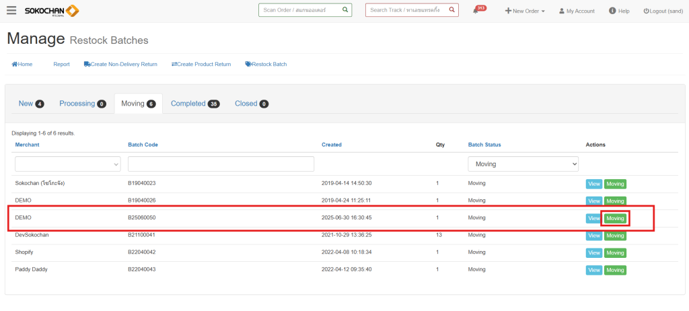Sort table by Created column
The height and width of the screenshot is (311, 689).
[331, 145]
